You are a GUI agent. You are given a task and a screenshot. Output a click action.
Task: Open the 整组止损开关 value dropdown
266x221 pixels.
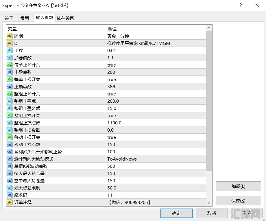pyautogui.click(x=156, y=116)
